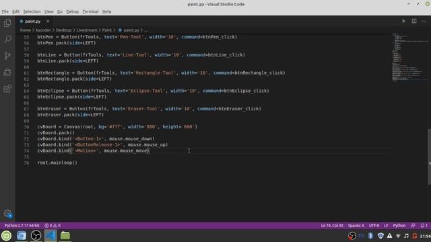The width and height of the screenshot is (431, 242).
Task: Change language mode 'Python' in status bar
Action: click(x=399, y=226)
